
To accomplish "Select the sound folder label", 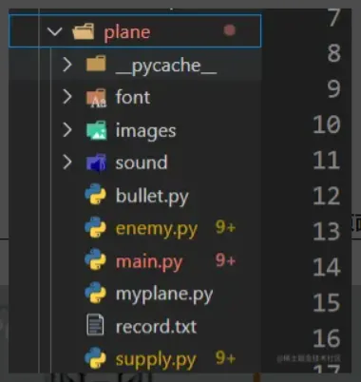I will click(142, 162).
